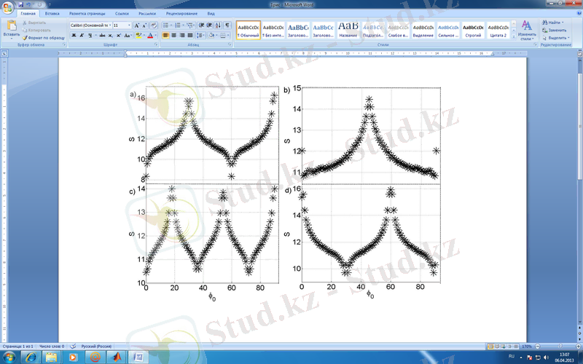Click the font color red A swatch
This screenshot has height=364, width=583.
coord(149,35)
